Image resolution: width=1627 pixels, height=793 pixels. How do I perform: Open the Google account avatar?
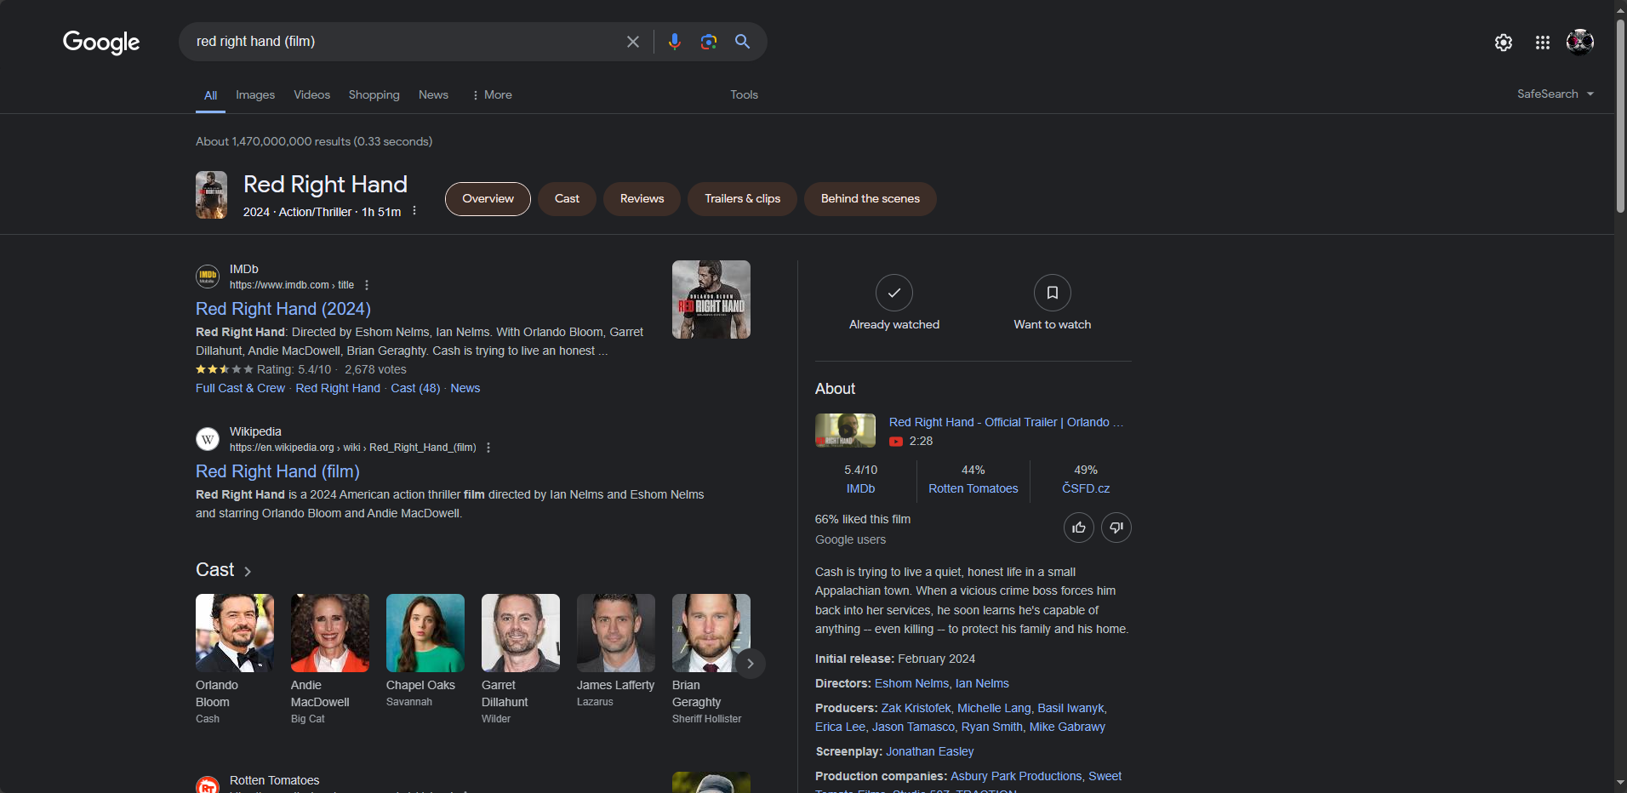[1580, 42]
